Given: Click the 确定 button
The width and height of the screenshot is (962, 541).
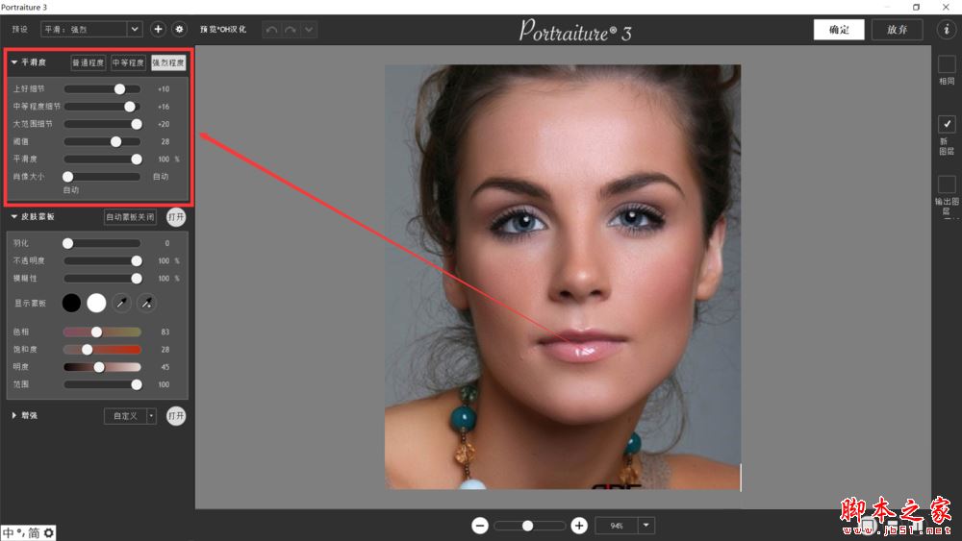Looking at the screenshot, I should tap(839, 30).
